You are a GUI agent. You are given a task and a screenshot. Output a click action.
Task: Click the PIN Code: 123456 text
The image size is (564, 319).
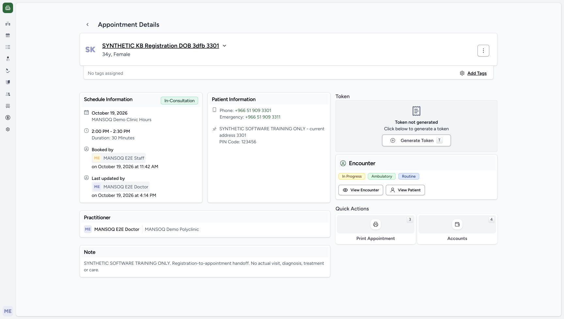click(x=238, y=142)
